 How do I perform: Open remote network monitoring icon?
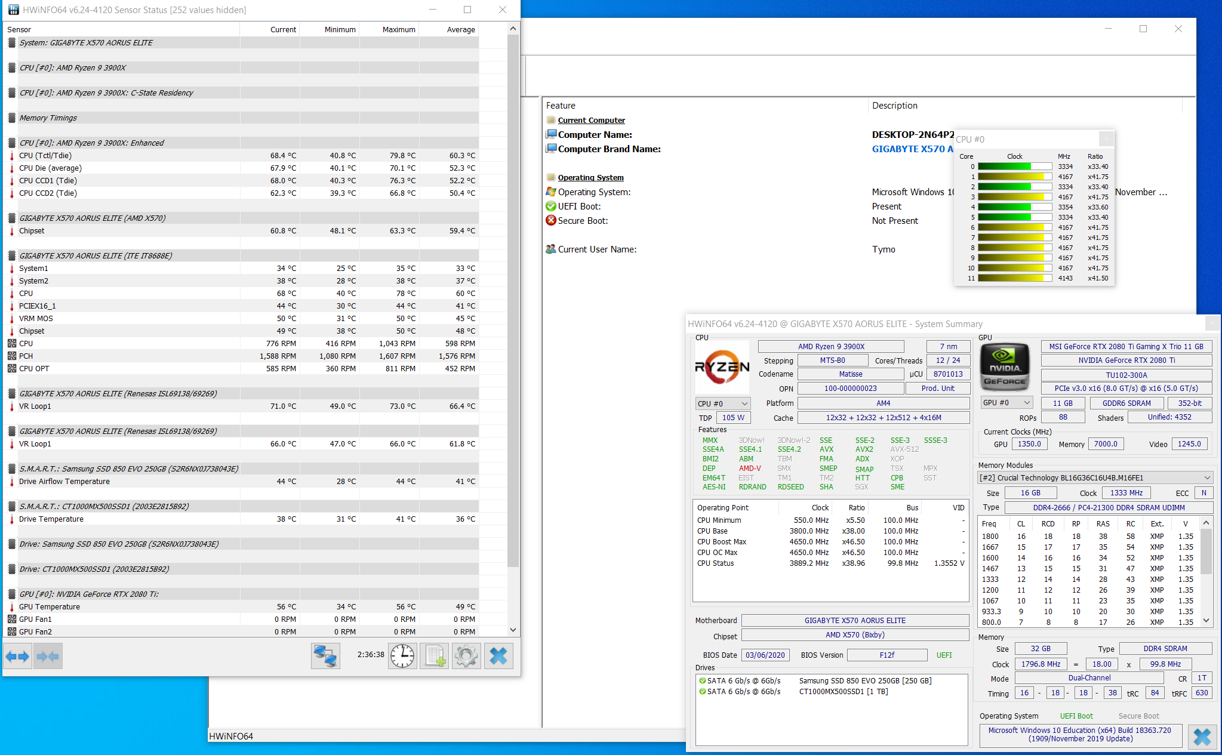(x=325, y=657)
